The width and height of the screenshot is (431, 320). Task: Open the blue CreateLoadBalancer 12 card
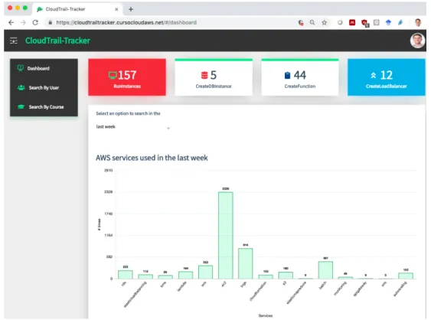click(x=386, y=77)
